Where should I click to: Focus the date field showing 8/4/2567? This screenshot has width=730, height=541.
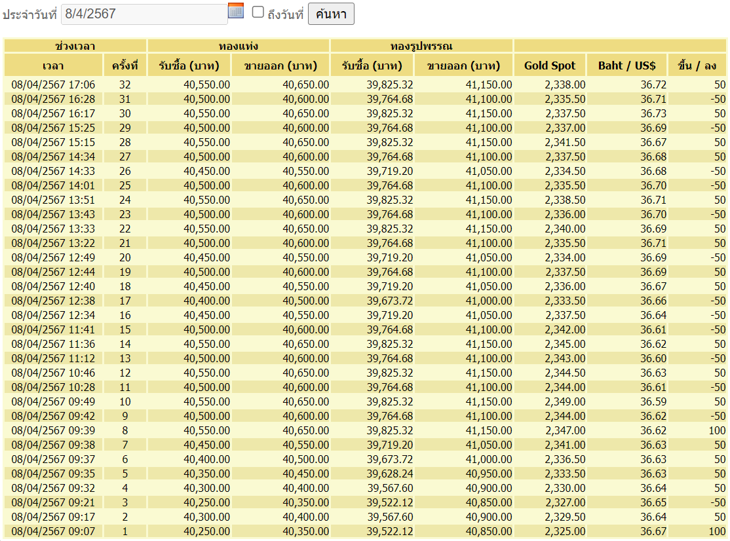point(144,14)
